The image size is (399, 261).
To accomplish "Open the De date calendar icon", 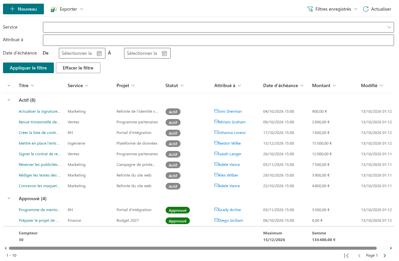I will click(x=99, y=53).
